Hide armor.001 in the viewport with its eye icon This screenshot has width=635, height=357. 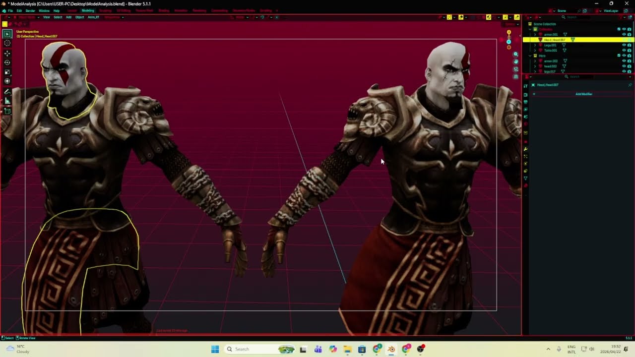[624, 34]
